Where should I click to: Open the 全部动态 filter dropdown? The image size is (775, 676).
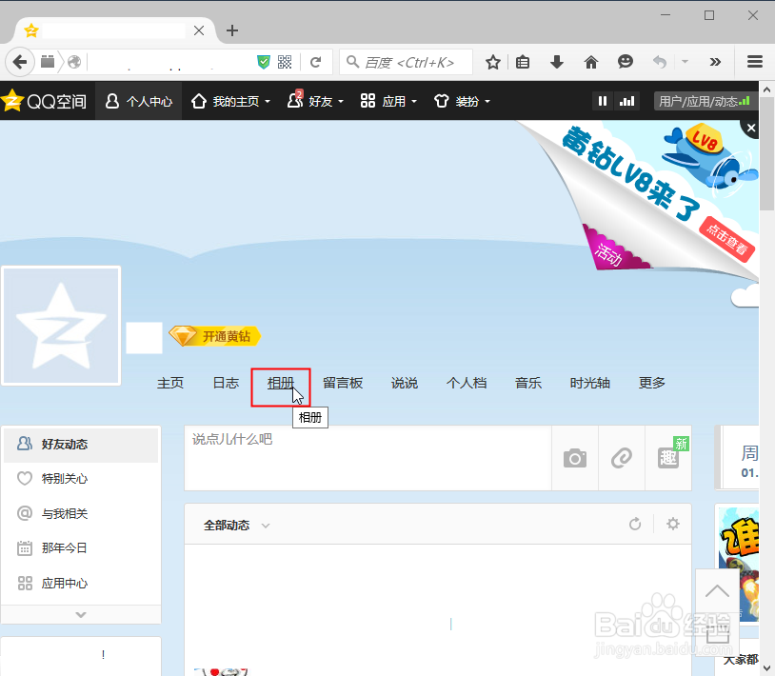[x=236, y=526]
